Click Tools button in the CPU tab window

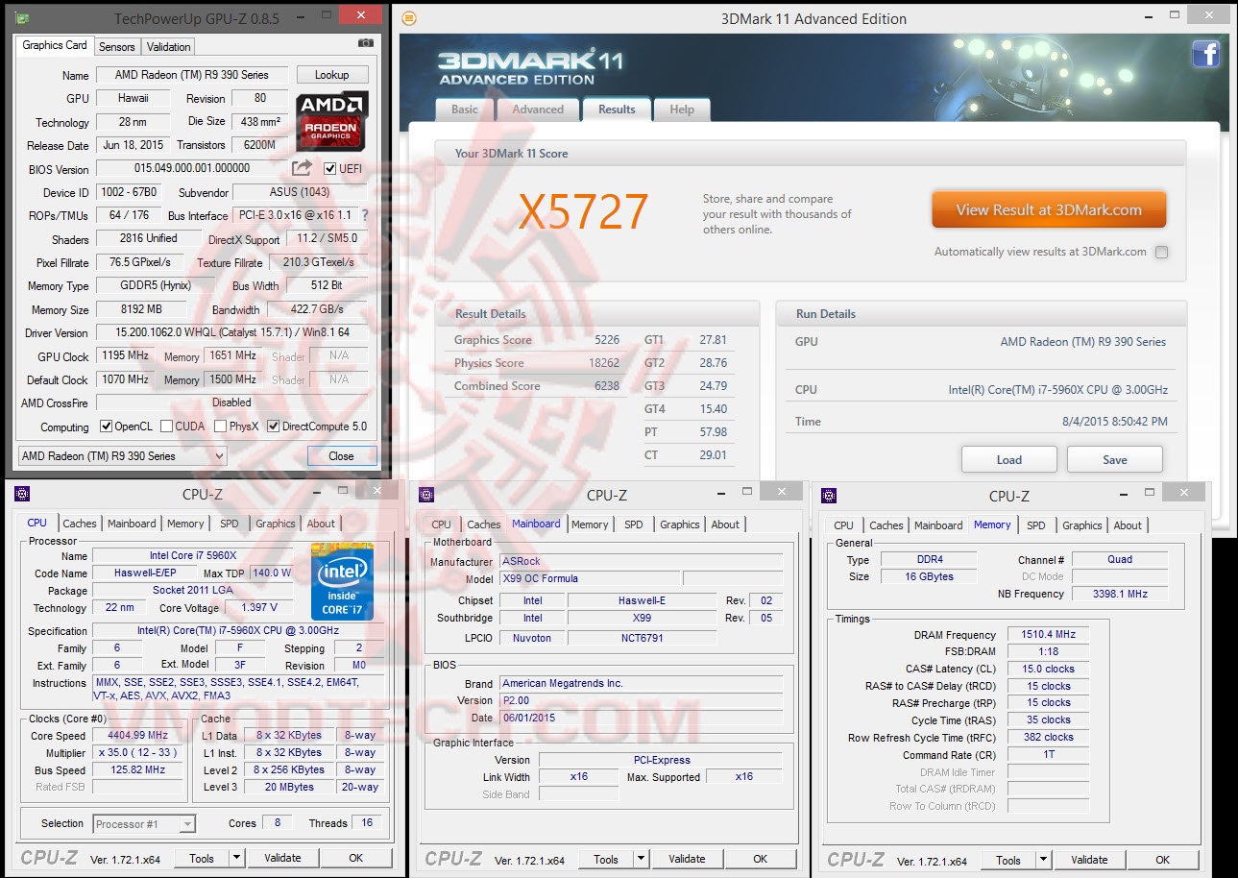[x=202, y=858]
